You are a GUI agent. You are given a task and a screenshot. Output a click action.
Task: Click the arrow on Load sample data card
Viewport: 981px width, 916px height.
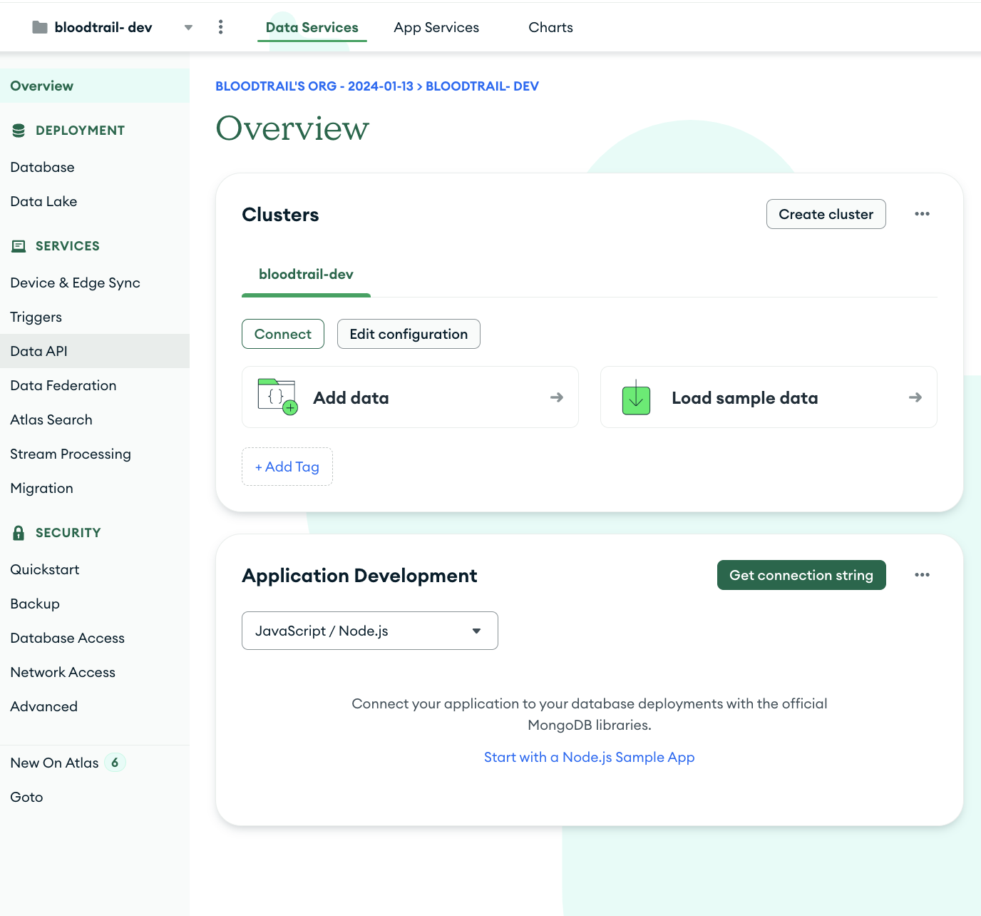point(915,397)
